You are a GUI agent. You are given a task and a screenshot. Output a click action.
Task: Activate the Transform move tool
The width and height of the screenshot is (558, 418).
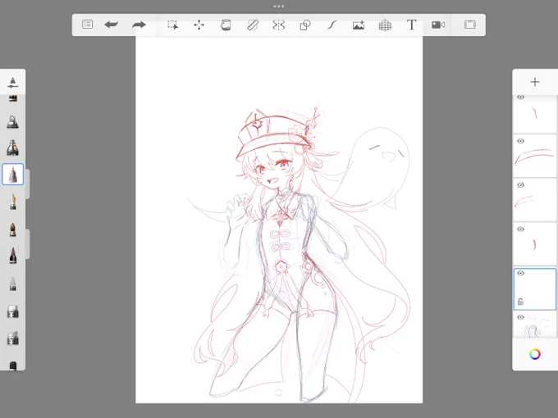[199, 25]
